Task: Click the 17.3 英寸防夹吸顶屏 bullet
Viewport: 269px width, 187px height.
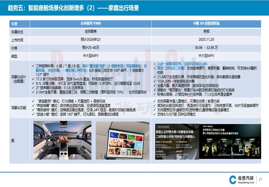Action: pos(72,79)
